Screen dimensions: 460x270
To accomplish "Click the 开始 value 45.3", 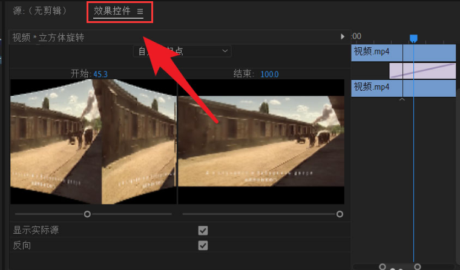I will tap(100, 74).
